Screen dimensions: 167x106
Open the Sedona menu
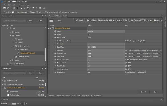21,5
